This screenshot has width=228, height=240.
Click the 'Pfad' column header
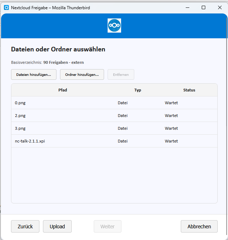point(63,90)
